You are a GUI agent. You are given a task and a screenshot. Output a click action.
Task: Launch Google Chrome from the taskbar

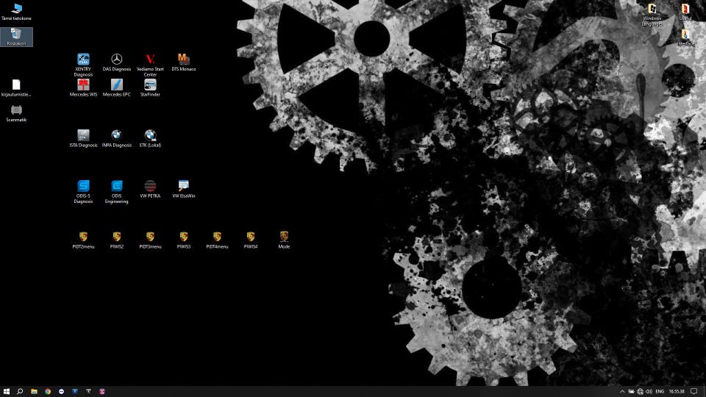point(48,391)
